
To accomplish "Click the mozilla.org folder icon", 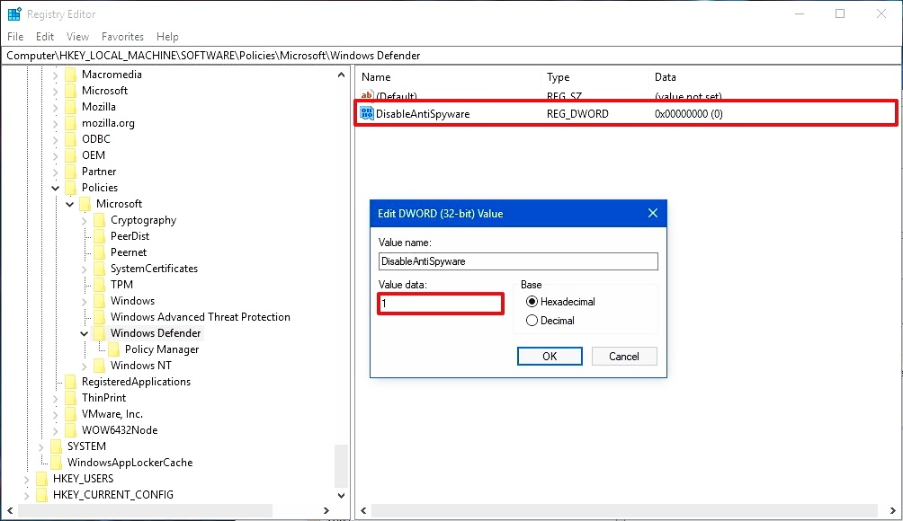I will 71,123.
